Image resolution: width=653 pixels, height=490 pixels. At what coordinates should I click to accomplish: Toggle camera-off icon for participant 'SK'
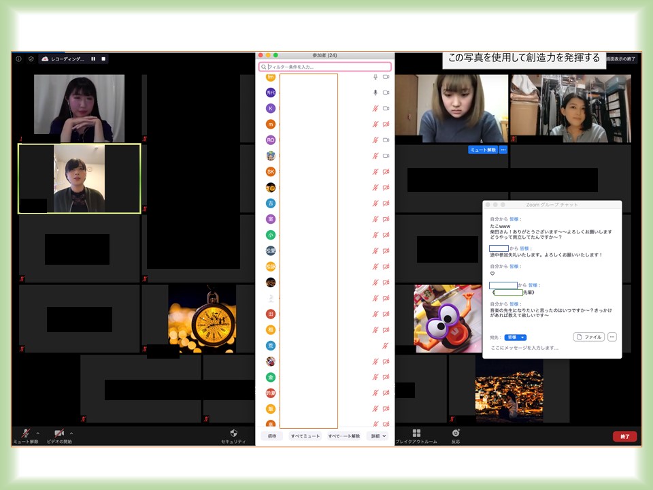[386, 171]
